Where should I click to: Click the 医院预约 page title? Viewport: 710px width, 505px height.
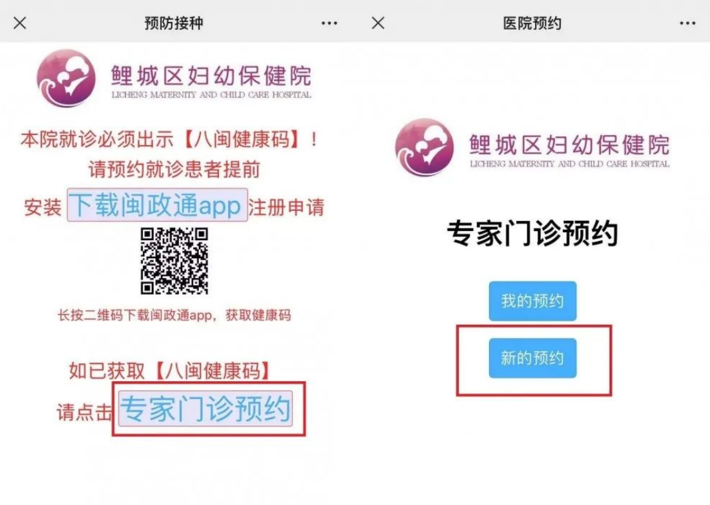pyautogui.click(x=532, y=23)
